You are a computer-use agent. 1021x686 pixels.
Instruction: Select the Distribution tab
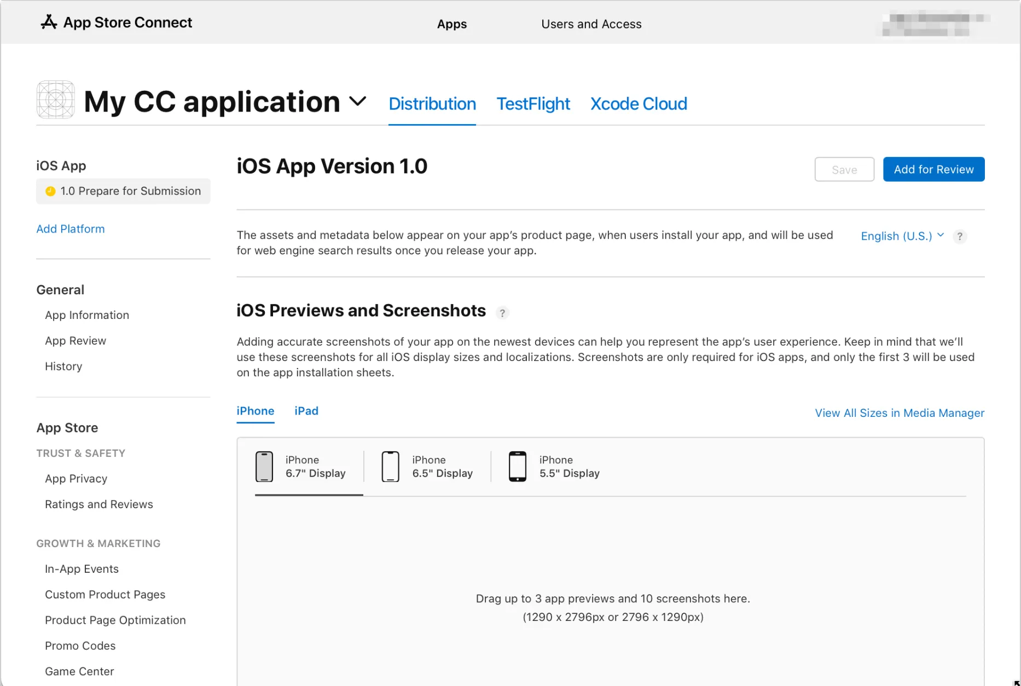coord(432,103)
